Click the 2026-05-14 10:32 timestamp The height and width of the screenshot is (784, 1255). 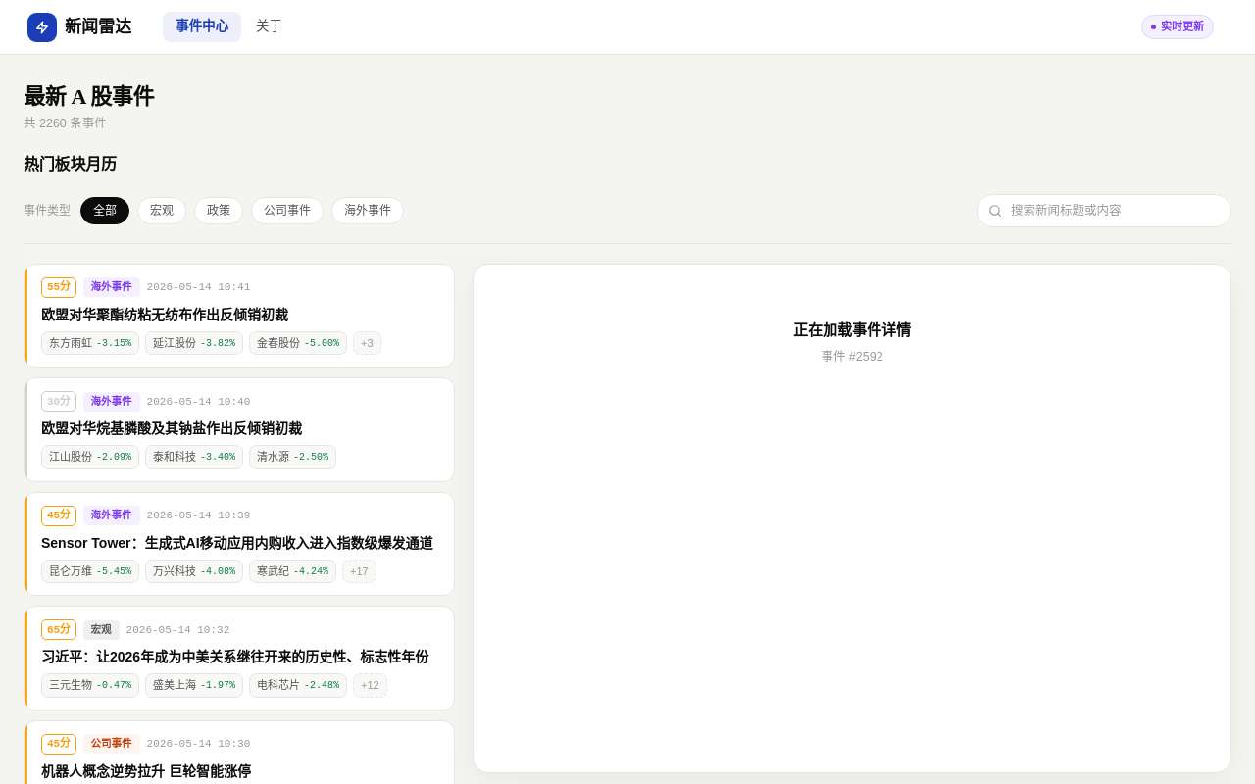tap(177, 629)
